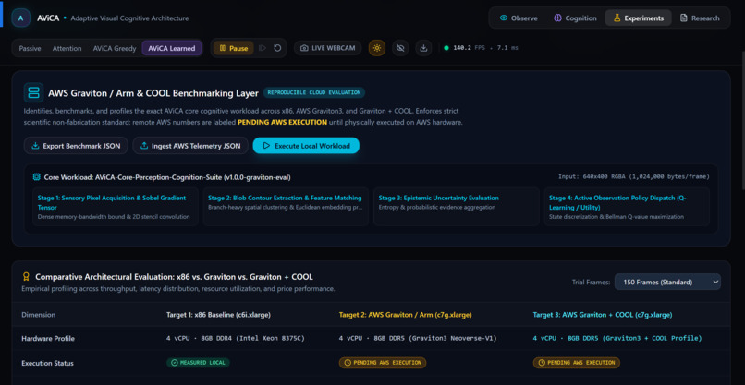The image size is (745, 385).
Task: Click the Reproducible Cloud Evaluation badge
Action: 314,93
